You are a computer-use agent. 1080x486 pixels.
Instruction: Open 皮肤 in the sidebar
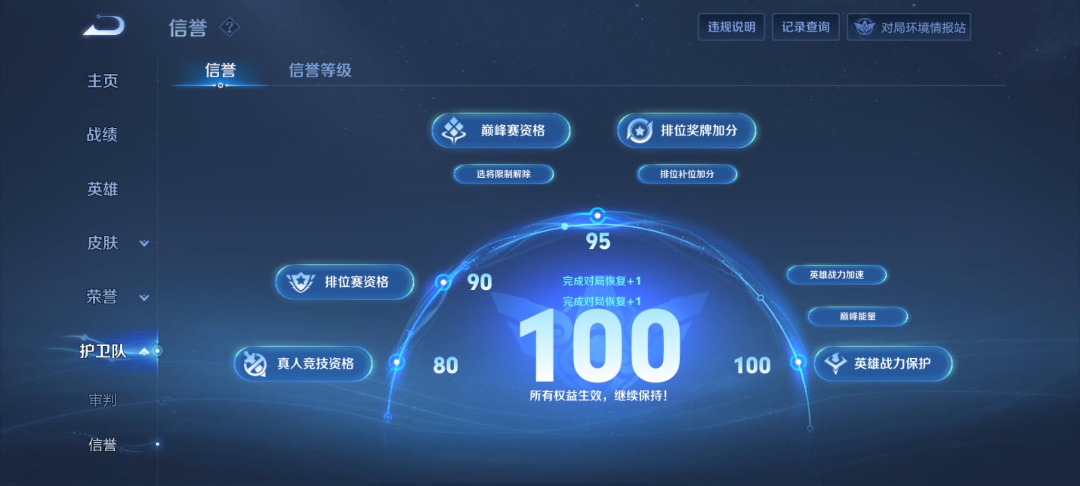[103, 243]
